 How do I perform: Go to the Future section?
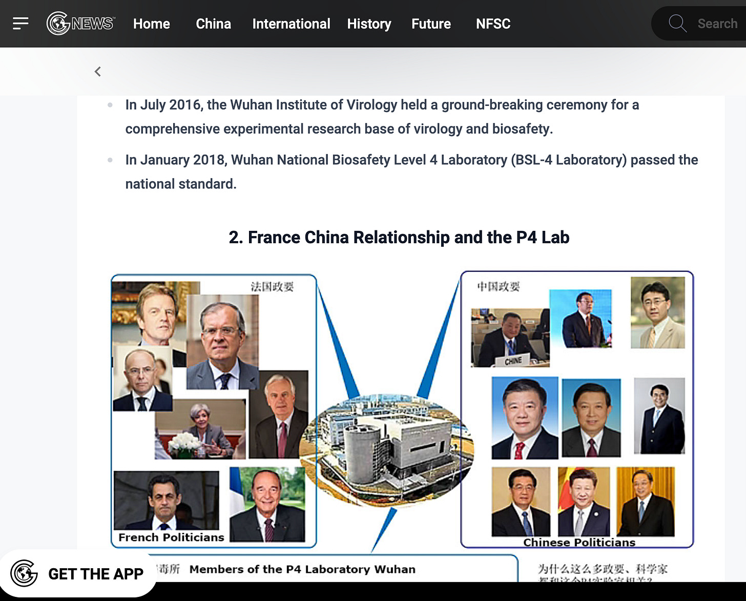click(x=431, y=24)
